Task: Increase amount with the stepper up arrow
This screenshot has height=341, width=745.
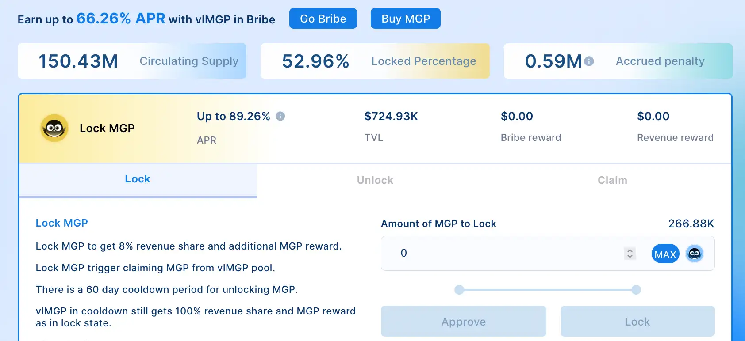Action: point(630,250)
